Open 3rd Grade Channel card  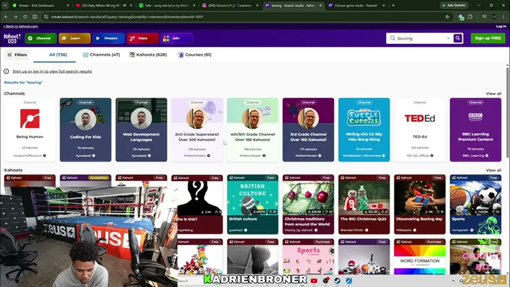(x=308, y=130)
